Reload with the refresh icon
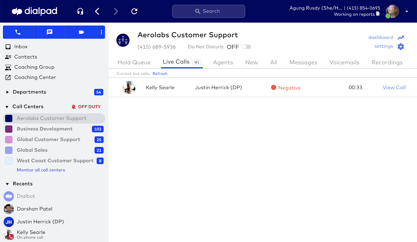The height and width of the screenshot is (242, 417). pyautogui.click(x=134, y=11)
